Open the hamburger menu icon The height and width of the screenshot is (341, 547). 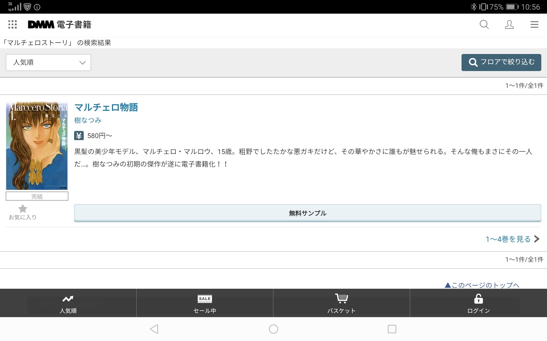(x=534, y=24)
